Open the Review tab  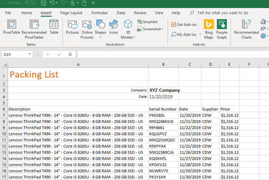[x=140, y=13]
